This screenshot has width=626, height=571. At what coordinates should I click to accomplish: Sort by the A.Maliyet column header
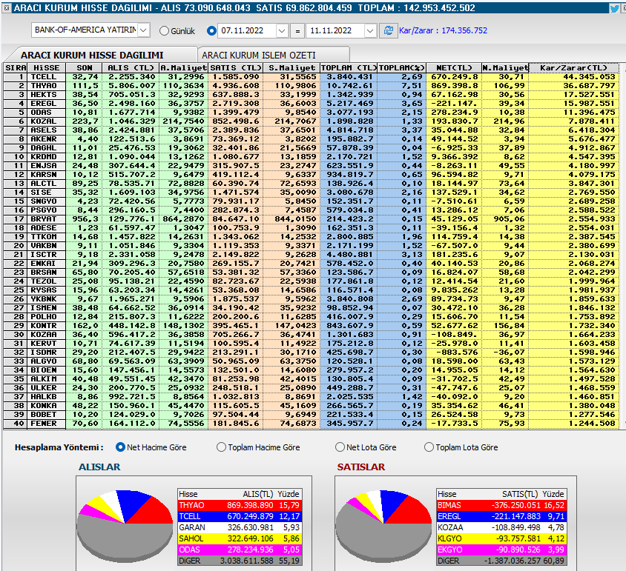coord(184,68)
